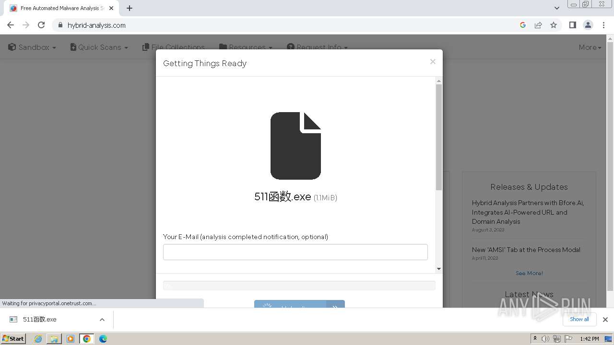Click the Action Center flag icon

tap(567, 339)
